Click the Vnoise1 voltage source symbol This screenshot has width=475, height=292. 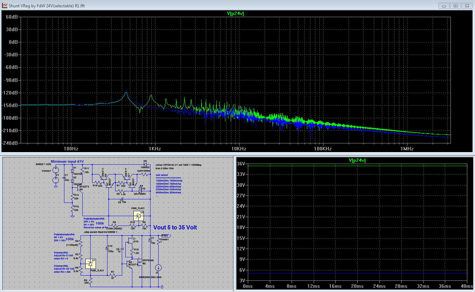click(x=56, y=170)
